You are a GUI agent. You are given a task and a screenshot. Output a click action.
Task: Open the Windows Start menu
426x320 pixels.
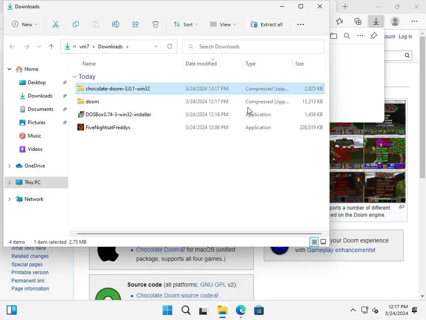[x=167, y=310]
